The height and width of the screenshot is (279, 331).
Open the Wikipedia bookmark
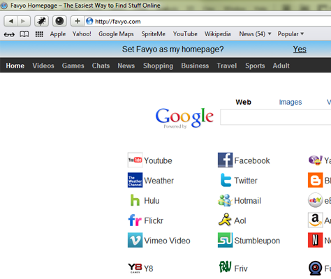click(218, 34)
